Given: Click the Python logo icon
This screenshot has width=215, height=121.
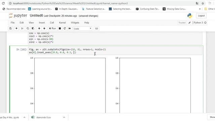Looking at the screenshot, I should pos(190,16).
